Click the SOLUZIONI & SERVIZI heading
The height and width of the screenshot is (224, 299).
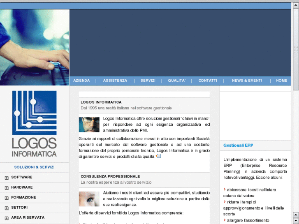point(34,167)
